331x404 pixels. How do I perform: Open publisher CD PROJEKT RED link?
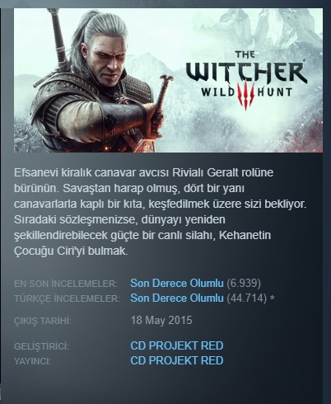click(177, 360)
